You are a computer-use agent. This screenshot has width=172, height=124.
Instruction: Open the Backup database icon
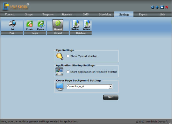coord(75,25)
